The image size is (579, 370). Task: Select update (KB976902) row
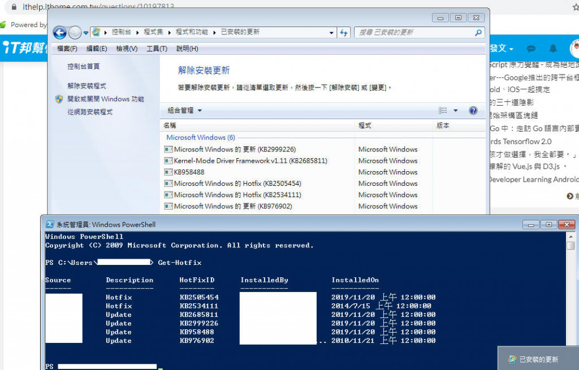point(323,206)
